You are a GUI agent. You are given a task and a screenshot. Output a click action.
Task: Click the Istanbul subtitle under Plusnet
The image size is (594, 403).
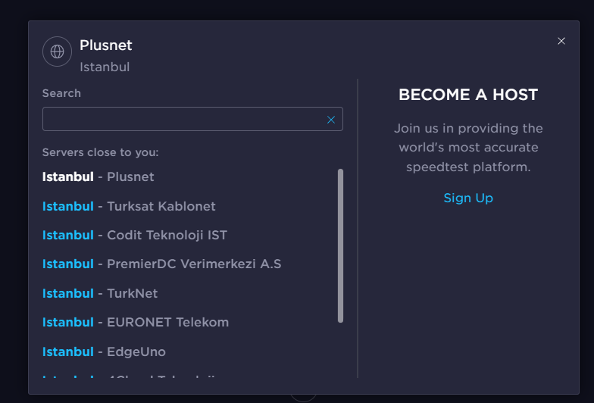(x=105, y=67)
